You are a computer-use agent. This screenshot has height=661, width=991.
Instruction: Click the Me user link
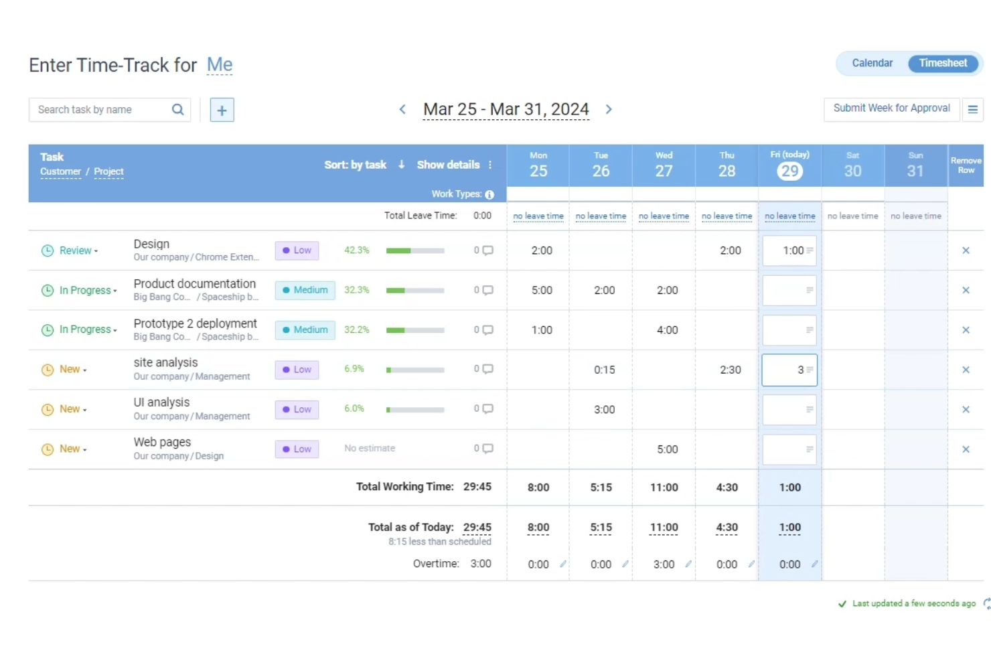[x=220, y=65]
